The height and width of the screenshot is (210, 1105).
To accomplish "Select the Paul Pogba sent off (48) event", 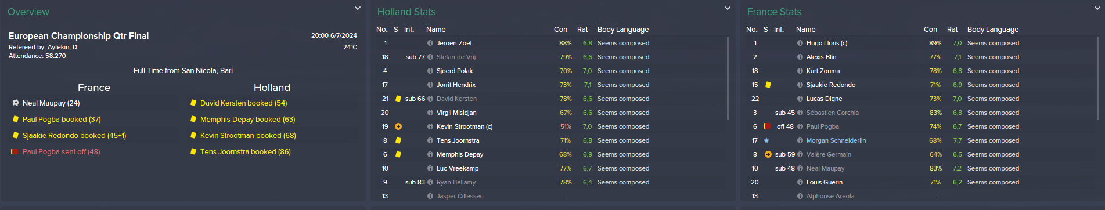I will click(x=61, y=151).
